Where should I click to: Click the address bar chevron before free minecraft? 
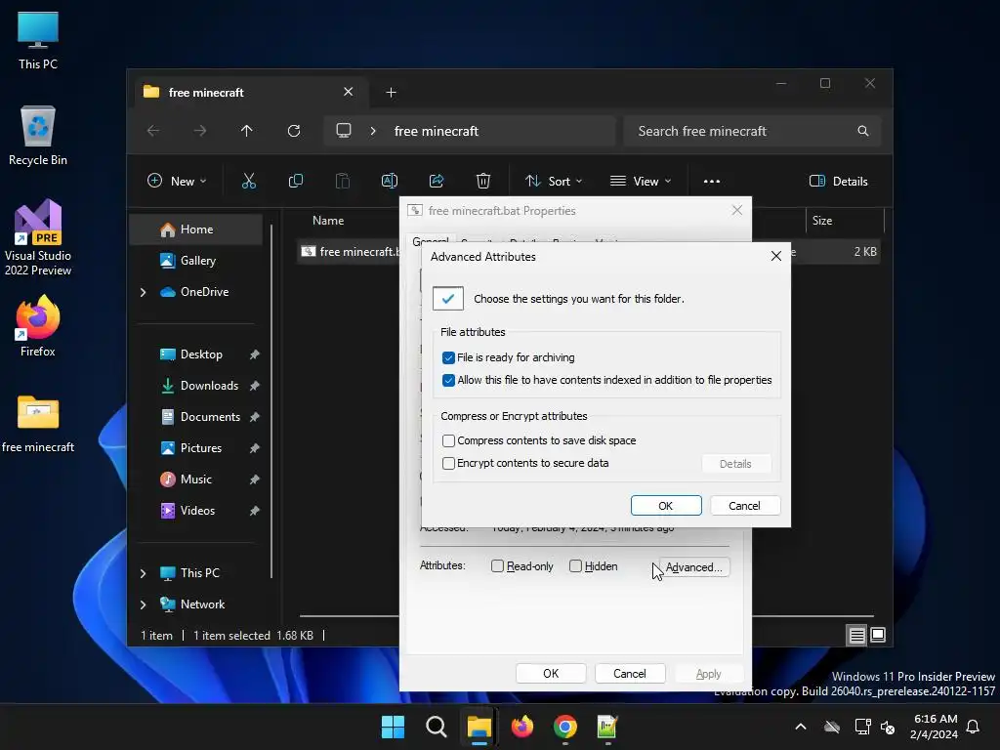[373, 131]
